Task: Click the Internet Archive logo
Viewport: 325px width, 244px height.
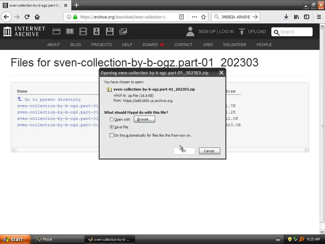Action: pyautogui.click(x=24, y=31)
